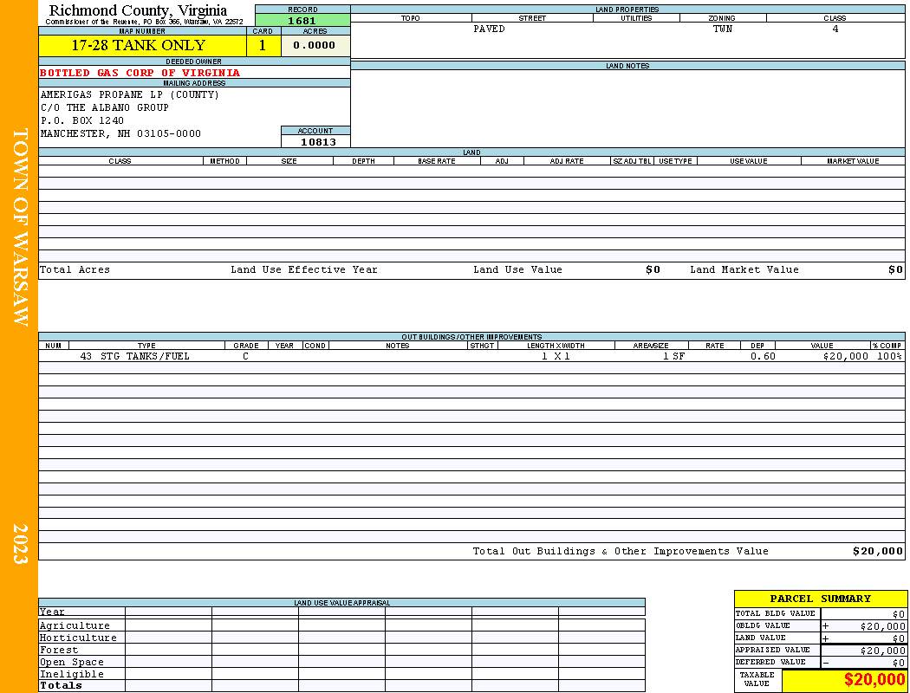The width and height of the screenshot is (910, 693).
Task: Click account number 10813
Action: (x=318, y=142)
